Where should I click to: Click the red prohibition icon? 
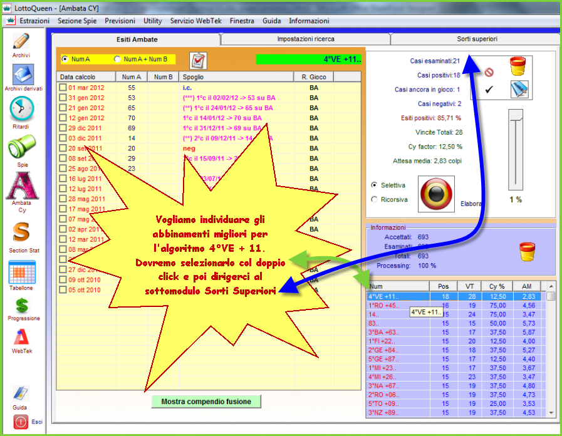coord(489,73)
